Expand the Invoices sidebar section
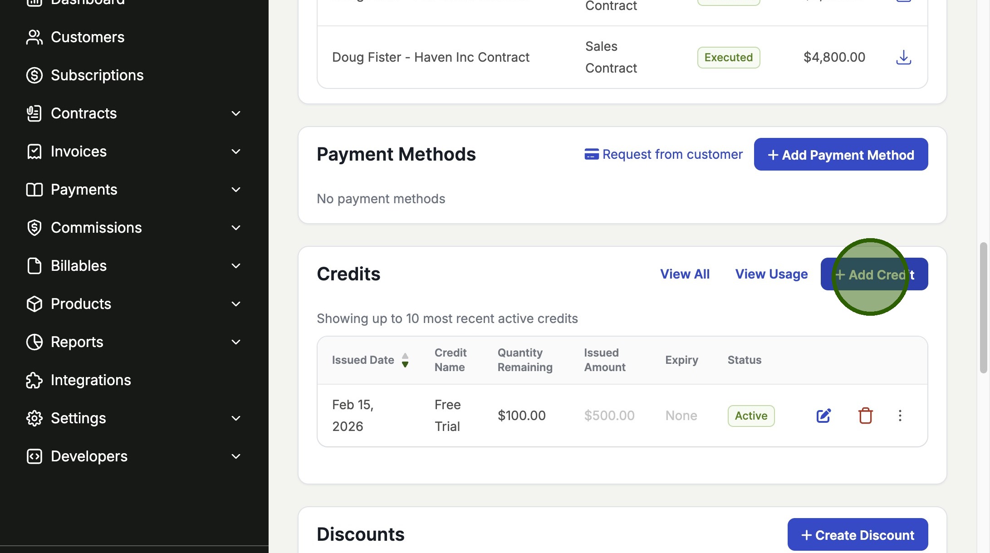Screen dimensions: 990x553 (x=235, y=152)
